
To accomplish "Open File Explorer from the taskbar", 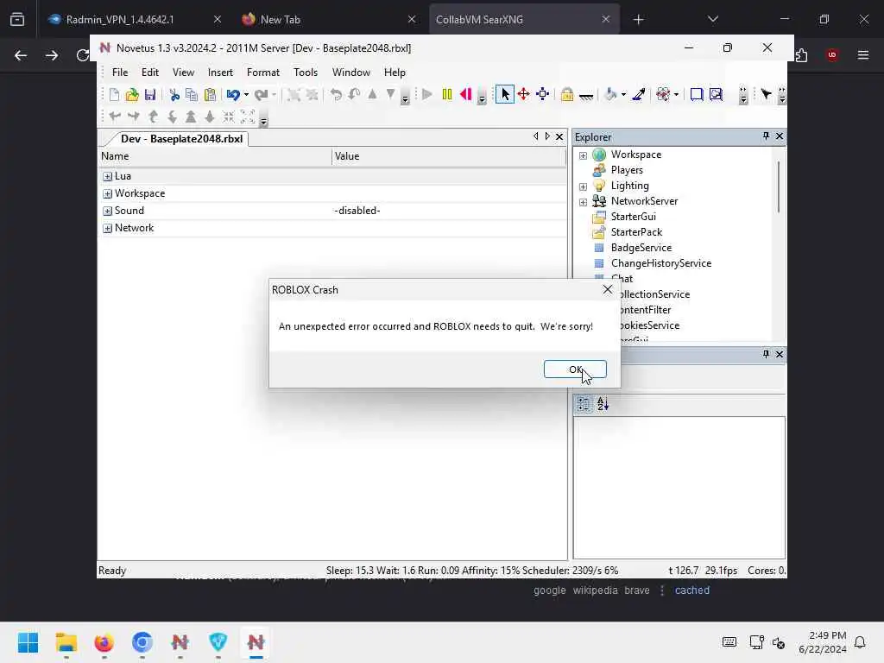I will [66, 642].
